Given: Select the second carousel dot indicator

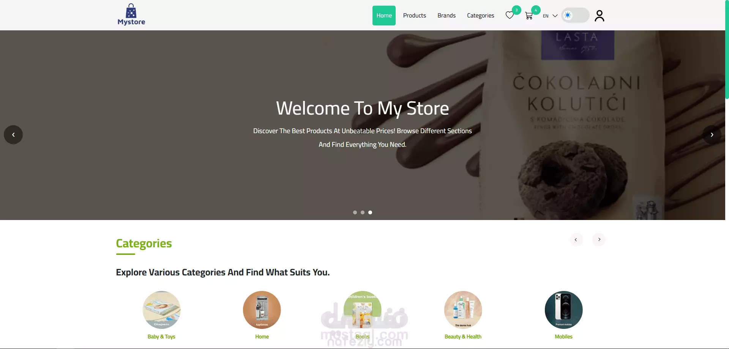Looking at the screenshot, I should coord(363,212).
